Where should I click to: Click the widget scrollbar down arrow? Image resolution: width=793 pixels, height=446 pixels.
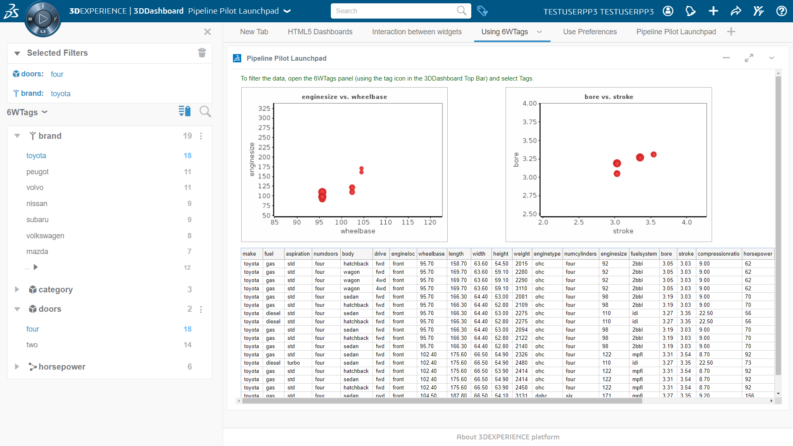(778, 394)
